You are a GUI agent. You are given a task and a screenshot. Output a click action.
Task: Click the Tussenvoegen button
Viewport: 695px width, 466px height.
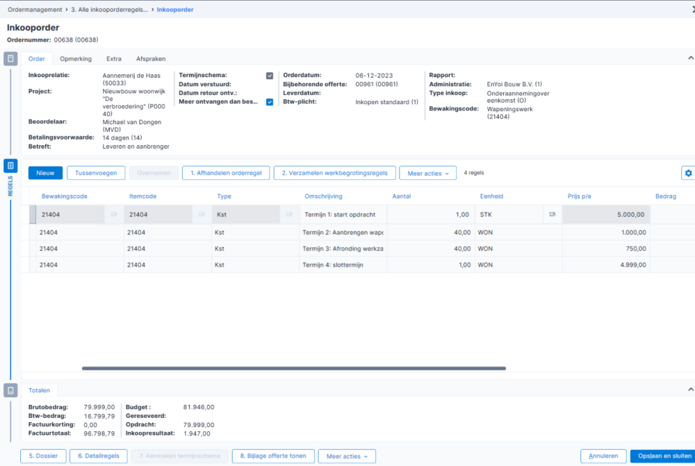point(96,173)
